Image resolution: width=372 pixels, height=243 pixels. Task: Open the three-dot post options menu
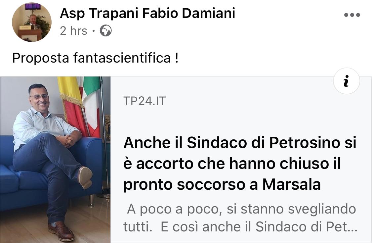coord(352,15)
